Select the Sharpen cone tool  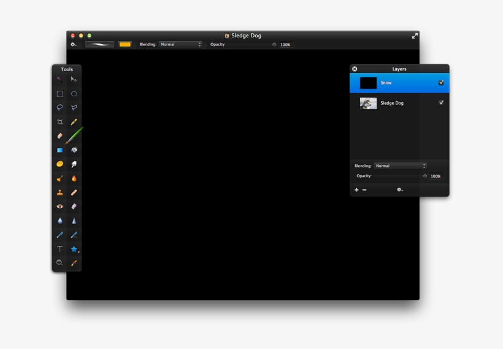74,221
